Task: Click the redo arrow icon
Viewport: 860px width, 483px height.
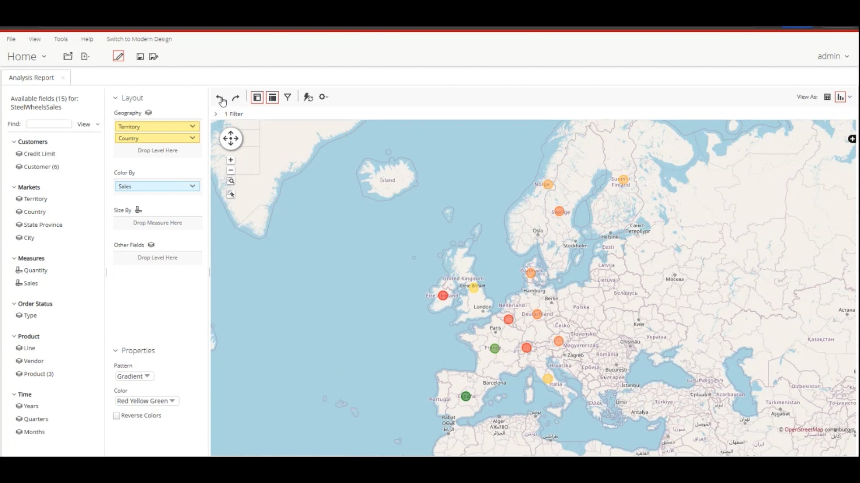Action: (236, 97)
